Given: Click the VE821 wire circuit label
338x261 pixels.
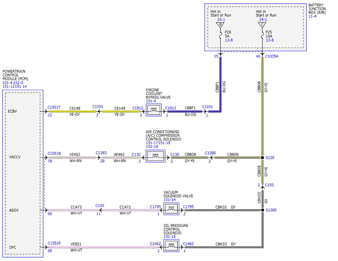Looking at the screenshot, I should click(x=75, y=244).
